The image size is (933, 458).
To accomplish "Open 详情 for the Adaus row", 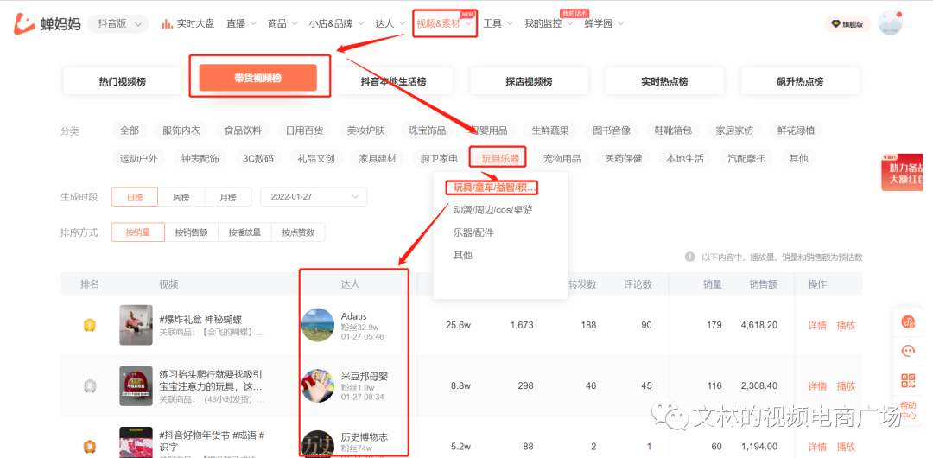I will coord(817,326).
